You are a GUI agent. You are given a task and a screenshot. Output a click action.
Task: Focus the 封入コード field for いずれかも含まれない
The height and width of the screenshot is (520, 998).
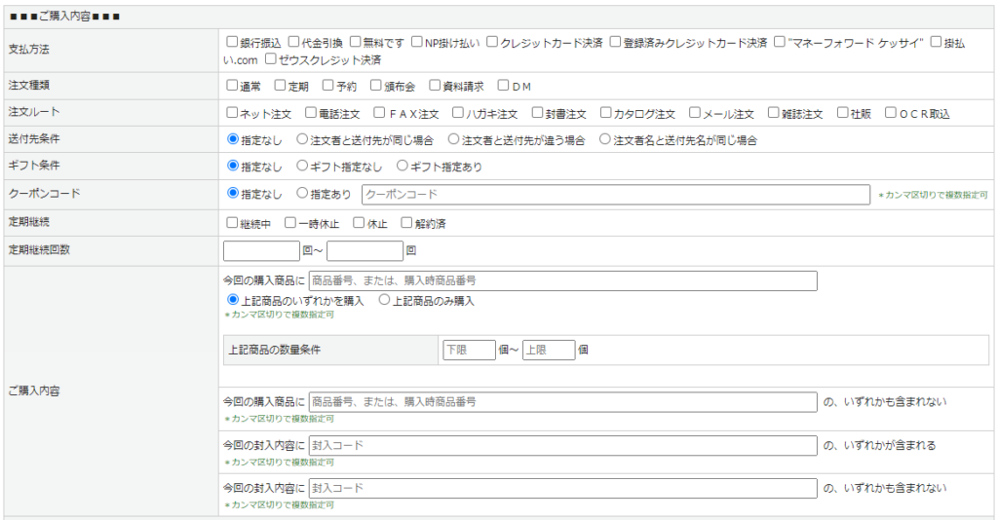(562, 488)
